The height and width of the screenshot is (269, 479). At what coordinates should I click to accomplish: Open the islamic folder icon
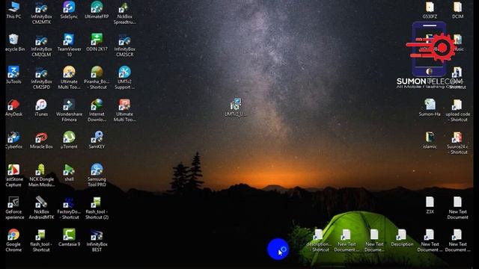[x=430, y=140]
